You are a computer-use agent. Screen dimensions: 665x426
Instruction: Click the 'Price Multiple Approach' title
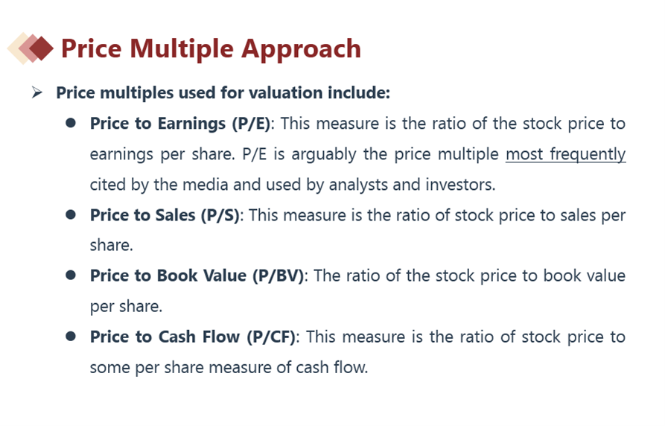coord(211,48)
